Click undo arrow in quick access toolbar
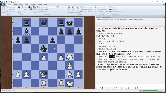This screenshot has height=93, width=166. (6, 2)
